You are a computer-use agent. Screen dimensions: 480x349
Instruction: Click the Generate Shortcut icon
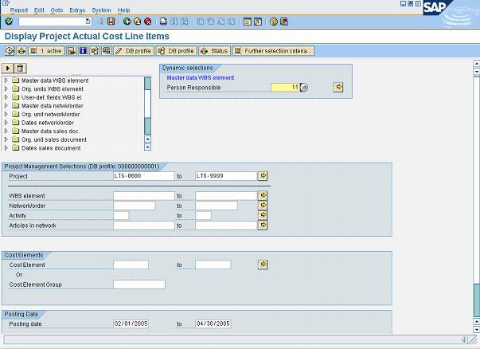pyautogui.click(x=258, y=22)
